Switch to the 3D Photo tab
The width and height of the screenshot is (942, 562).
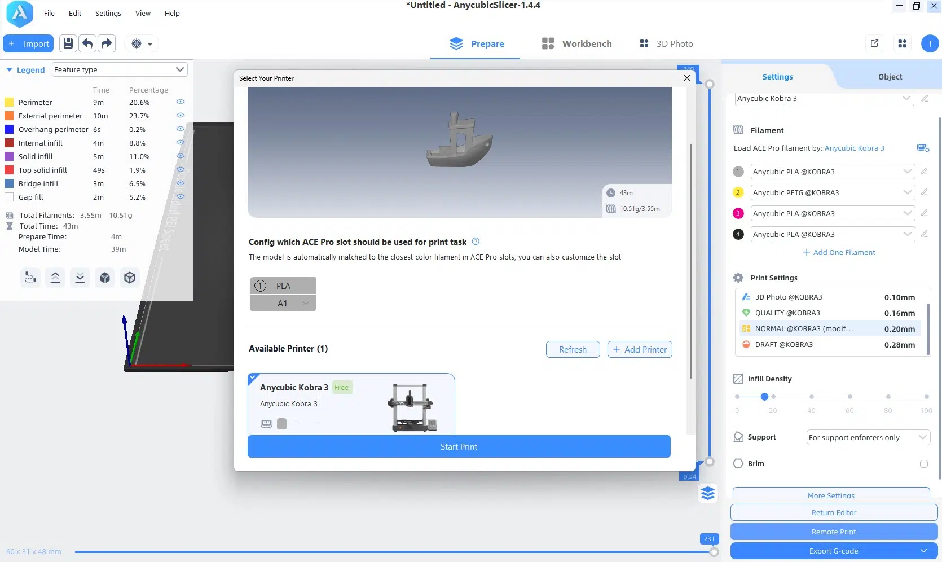[x=666, y=43]
